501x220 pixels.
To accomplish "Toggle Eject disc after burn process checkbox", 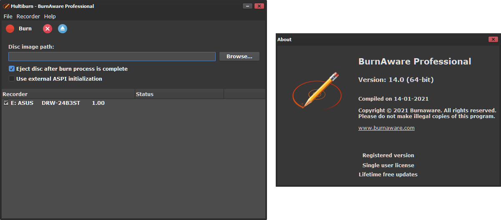I will (x=12, y=69).
